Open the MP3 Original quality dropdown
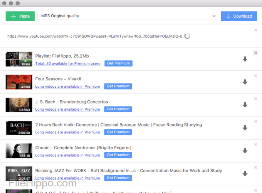Screen dimensions: 262x193 pyautogui.click(x=128, y=16)
